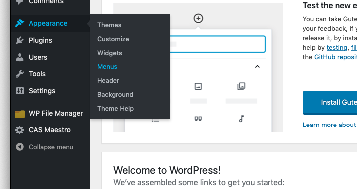
Task: Click the Plugins plug icon
Action: coord(20,40)
